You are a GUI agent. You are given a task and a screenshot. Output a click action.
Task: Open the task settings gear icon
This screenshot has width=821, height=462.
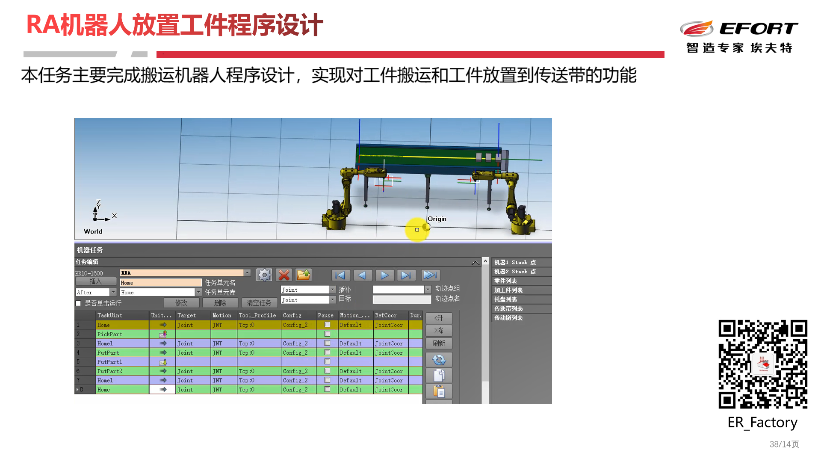[x=264, y=275]
